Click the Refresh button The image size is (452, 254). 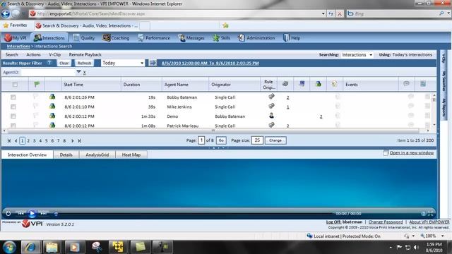click(x=84, y=63)
